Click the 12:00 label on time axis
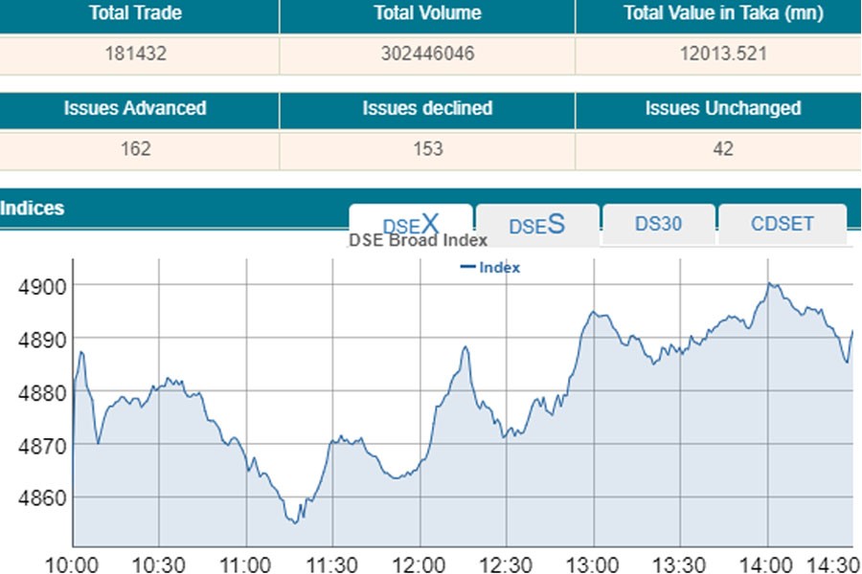Image resolution: width=862 pixels, height=574 pixels. (x=419, y=562)
